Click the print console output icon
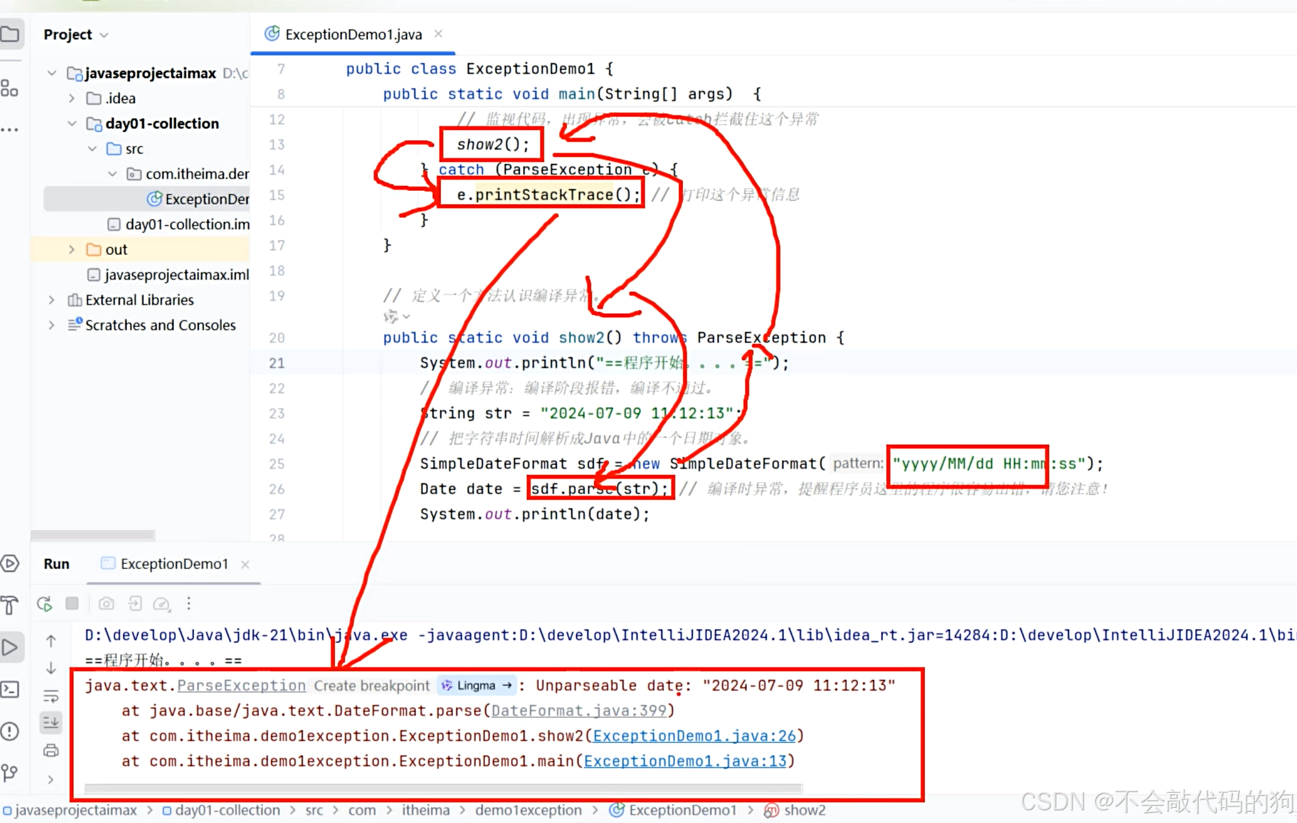The width and height of the screenshot is (1297, 823). [51, 751]
